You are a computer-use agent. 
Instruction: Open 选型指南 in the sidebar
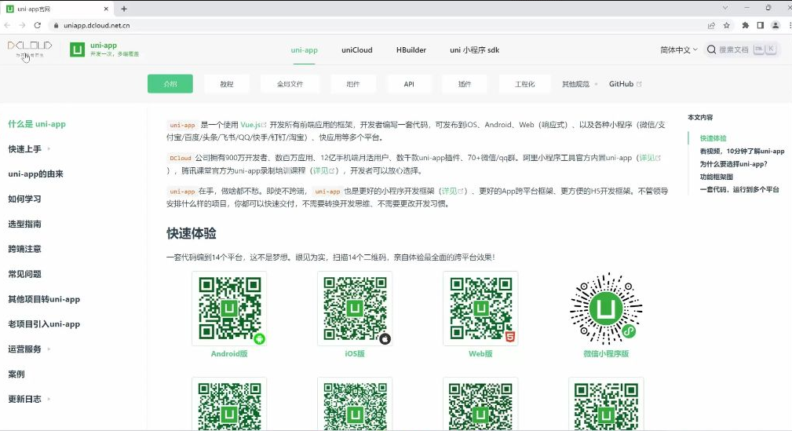24,224
